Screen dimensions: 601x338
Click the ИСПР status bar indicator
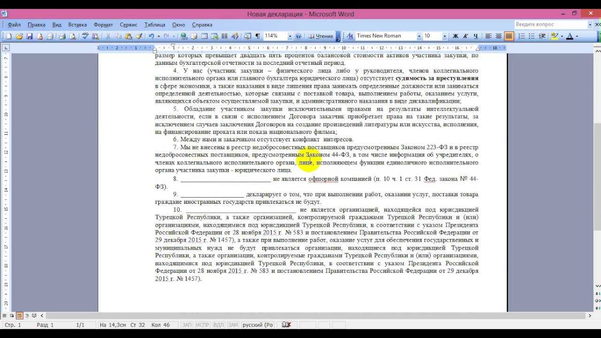pyautogui.click(x=202, y=325)
